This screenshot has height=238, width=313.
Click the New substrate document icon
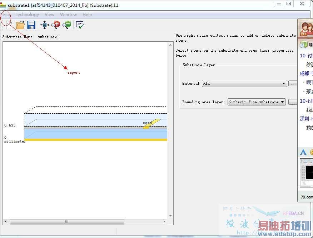pyautogui.click(x=9, y=25)
